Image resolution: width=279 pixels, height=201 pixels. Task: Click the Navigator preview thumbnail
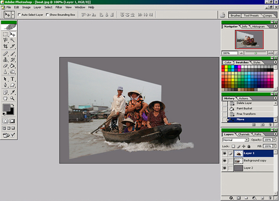click(249, 39)
